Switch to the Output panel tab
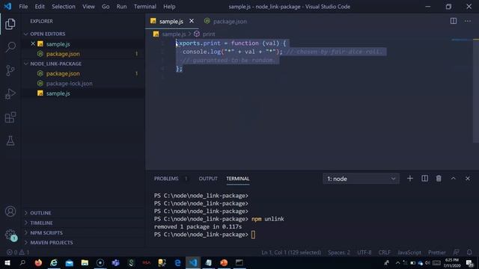479x269 pixels. coord(208,179)
